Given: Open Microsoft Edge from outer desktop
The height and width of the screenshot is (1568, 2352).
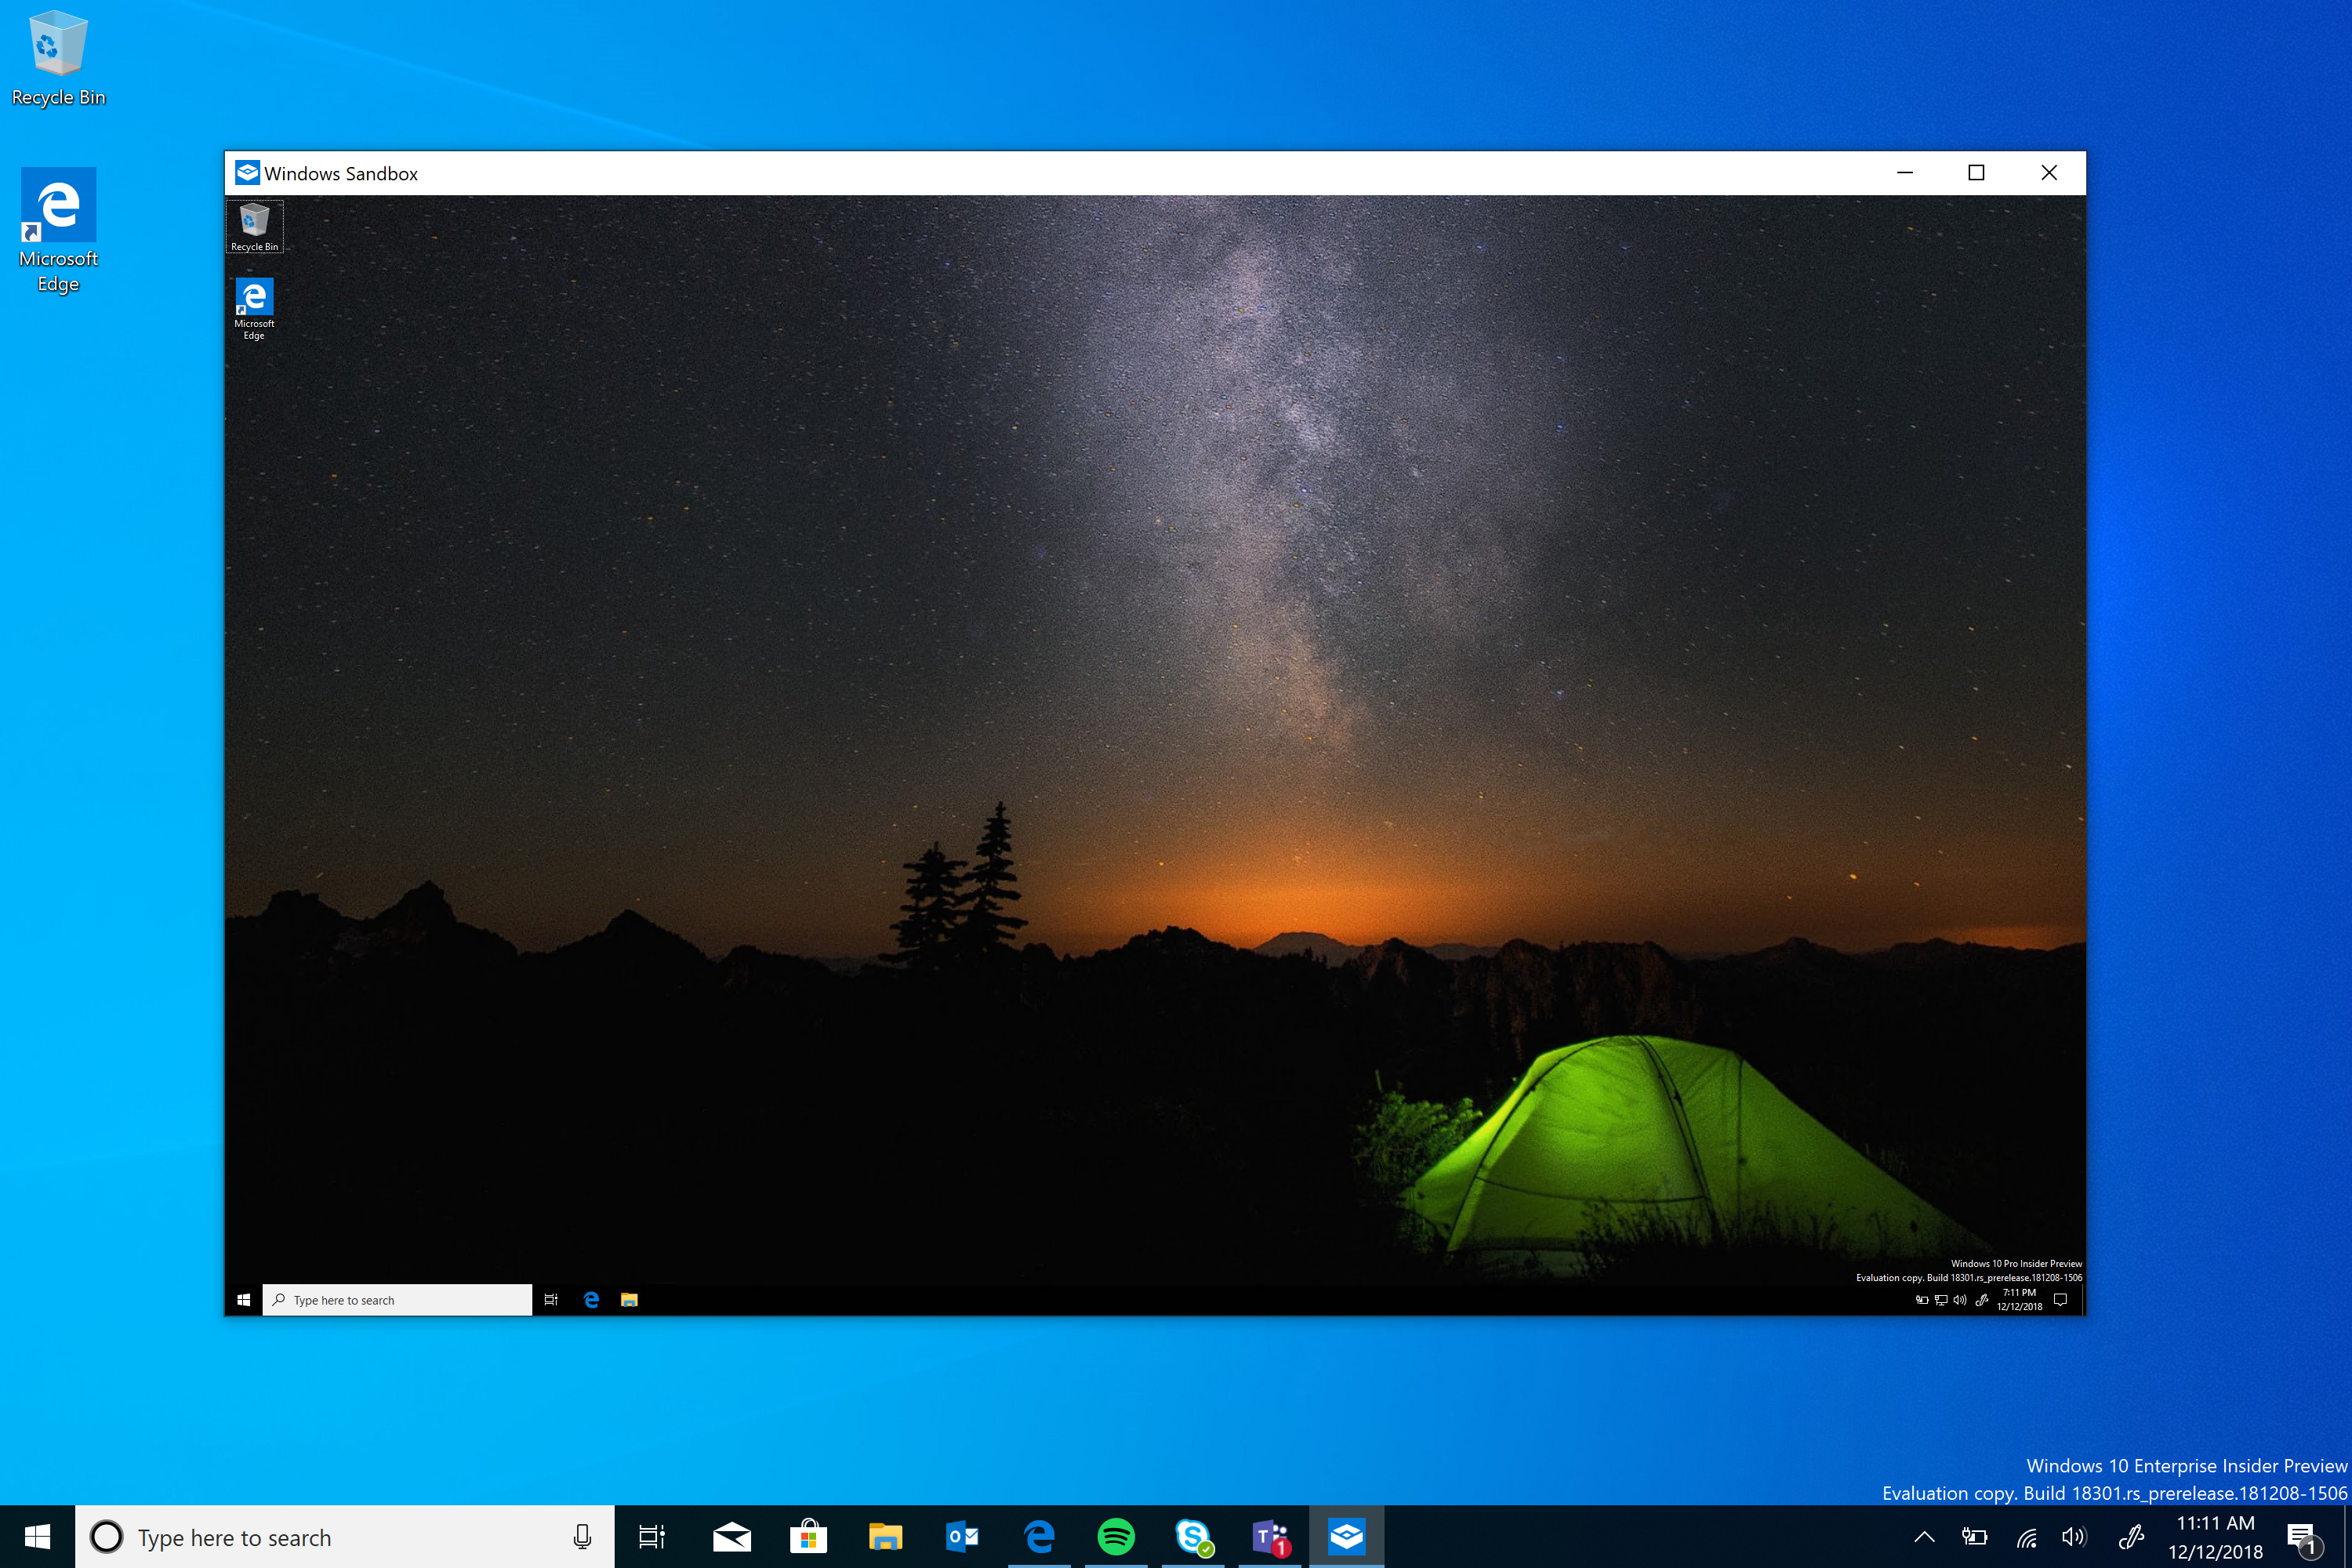Looking at the screenshot, I should (x=58, y=229).
